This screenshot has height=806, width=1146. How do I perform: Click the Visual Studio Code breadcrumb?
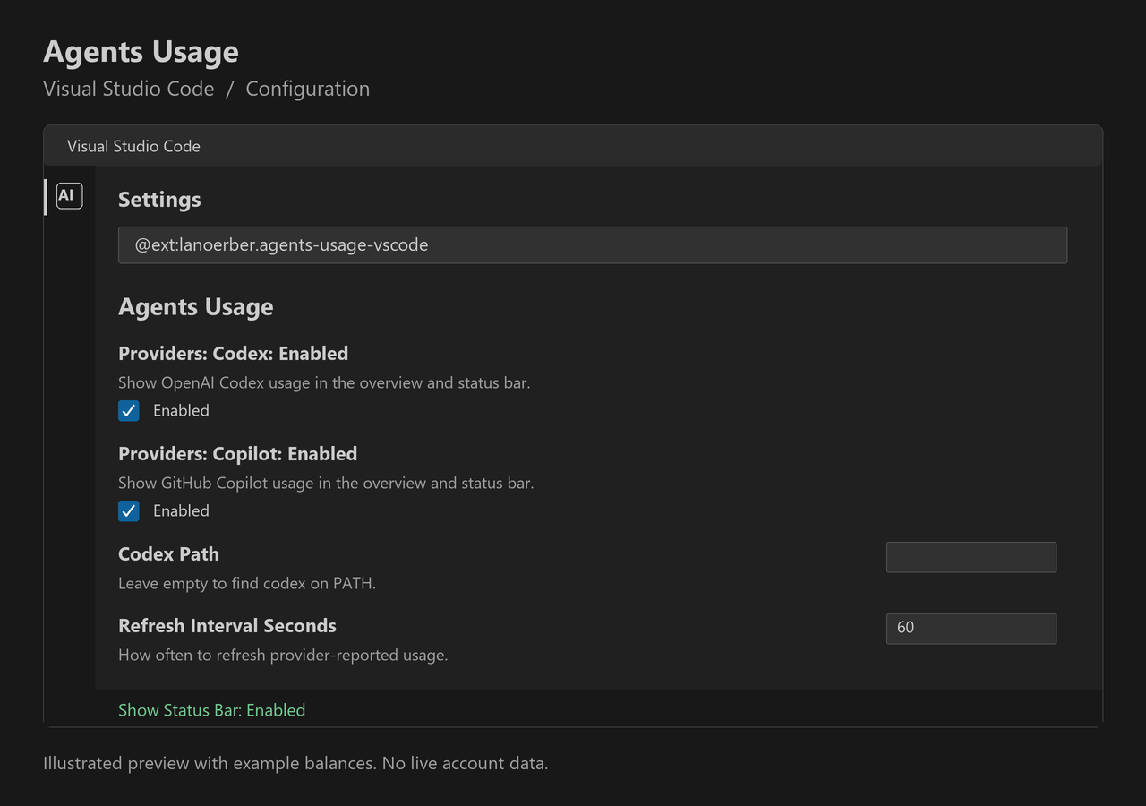[x=129, y=89]
